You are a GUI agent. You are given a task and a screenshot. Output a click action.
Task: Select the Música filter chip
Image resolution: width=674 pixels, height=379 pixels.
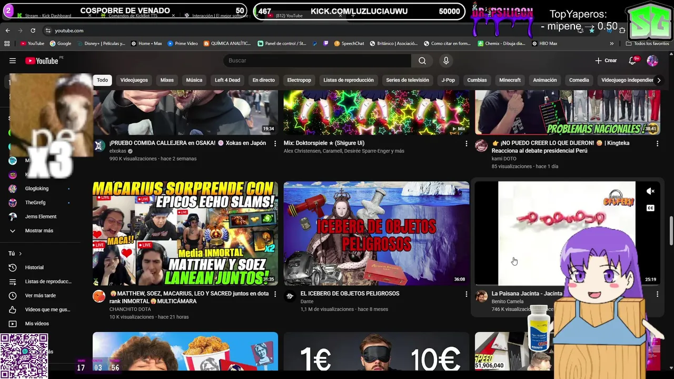[194, 80]
